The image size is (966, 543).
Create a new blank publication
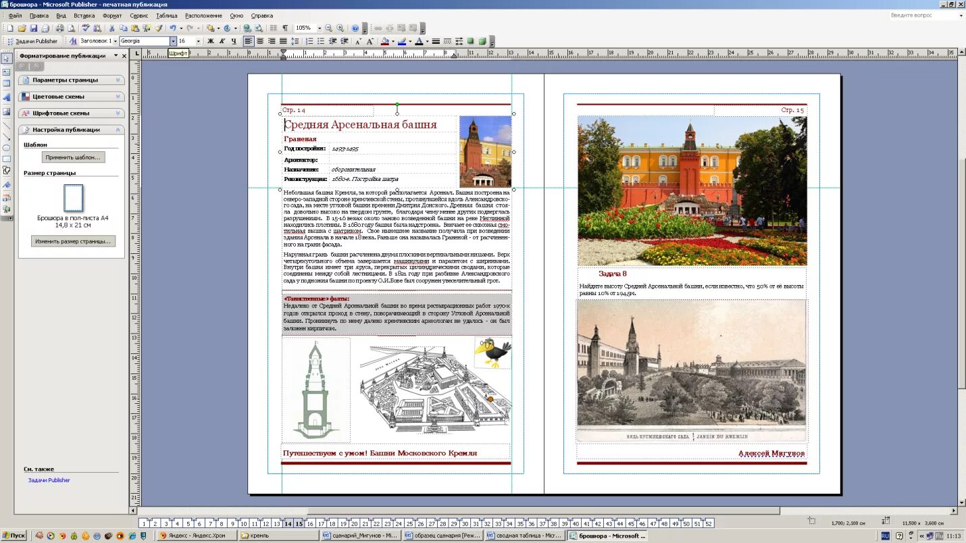click(x=10, y=28)
